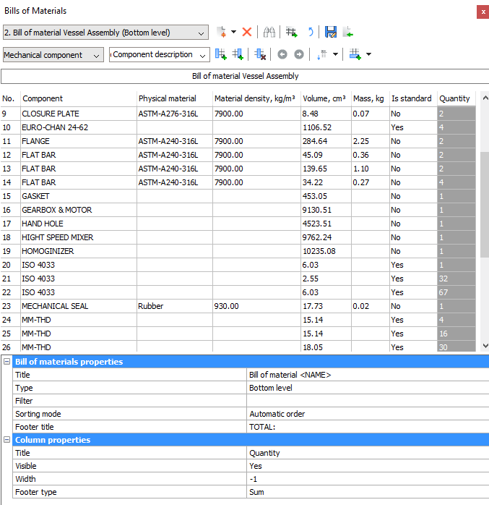
Task: Click the new bill of materials icon
Action: tap(222, 33)
